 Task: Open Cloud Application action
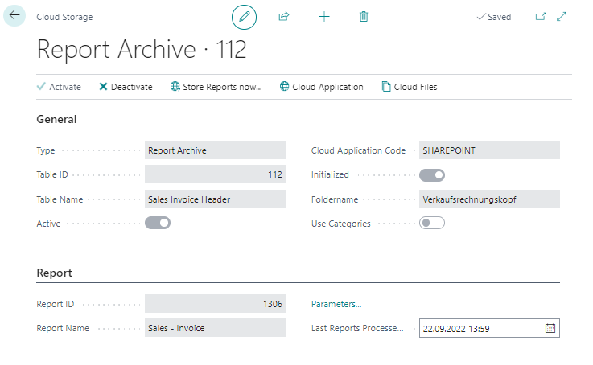pos(322,87)
